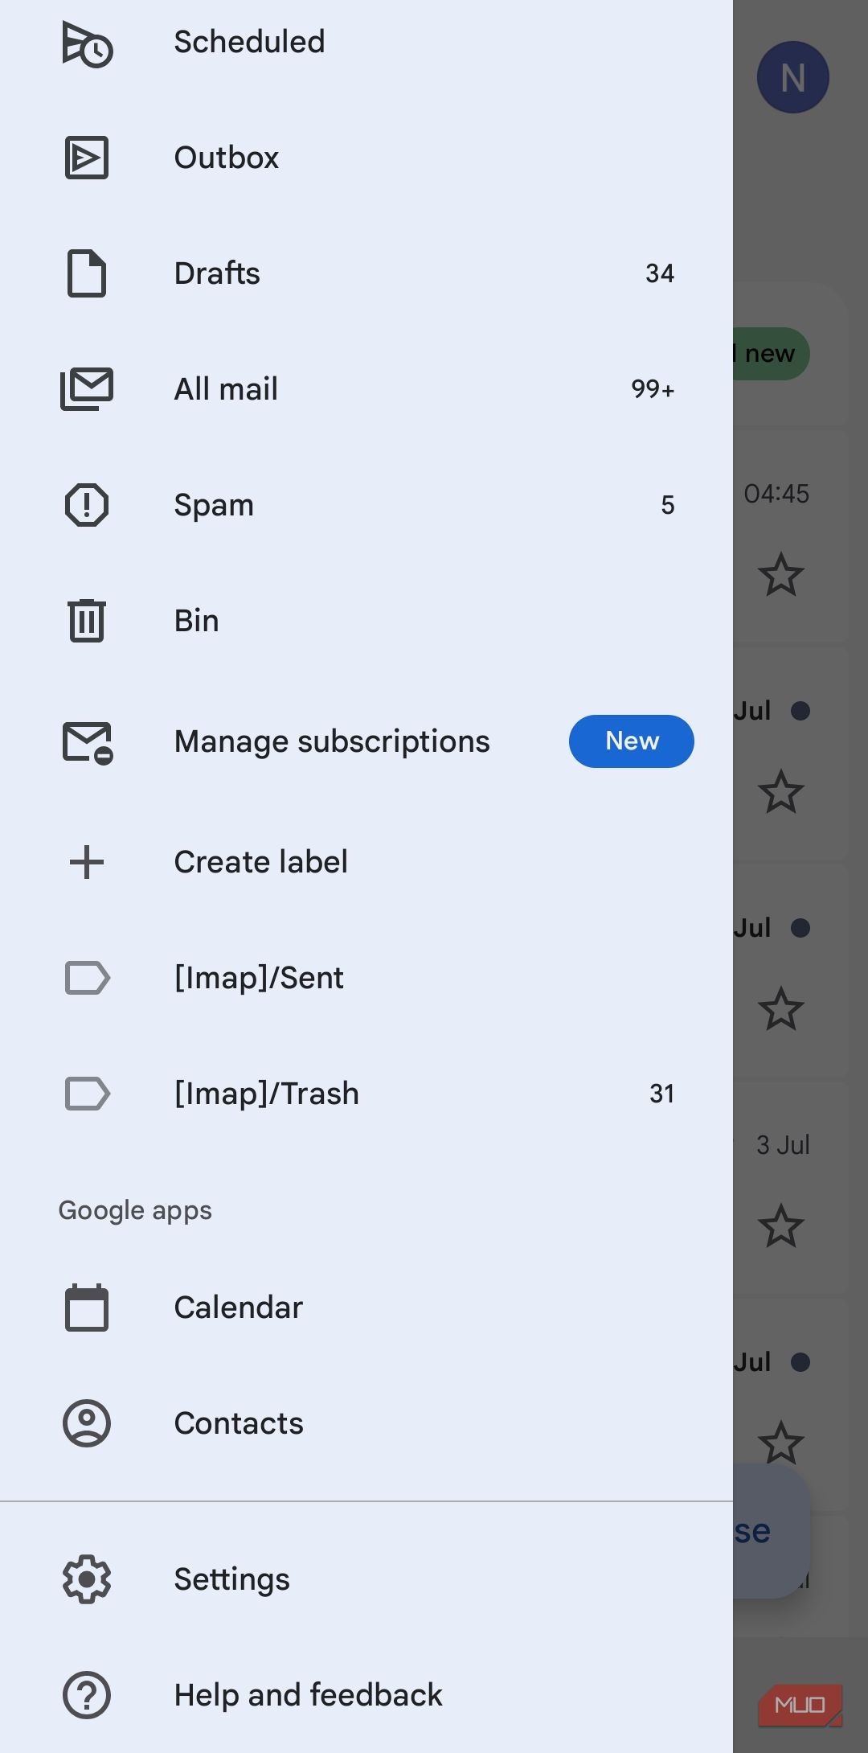Tap the Outbox icon
The image size is (868, 1753).
pos(87,158)
